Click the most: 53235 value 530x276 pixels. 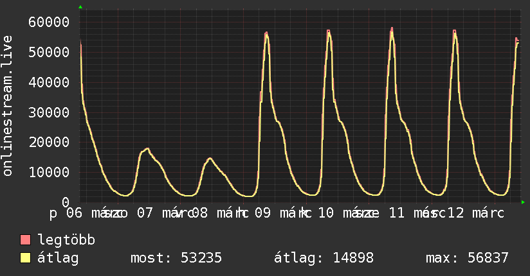click(x=176, y=258)
